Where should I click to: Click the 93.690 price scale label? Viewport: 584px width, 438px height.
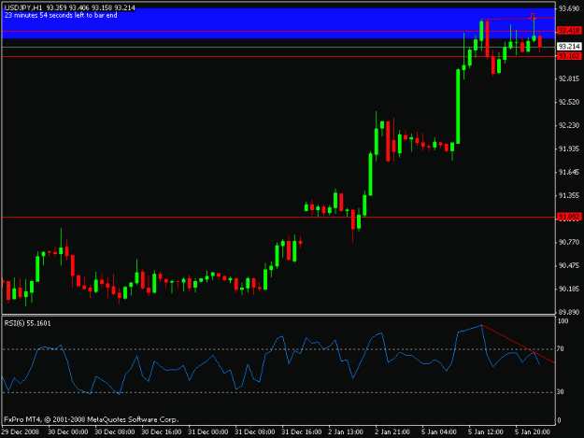pyautogui.click(x=569, y=8)
